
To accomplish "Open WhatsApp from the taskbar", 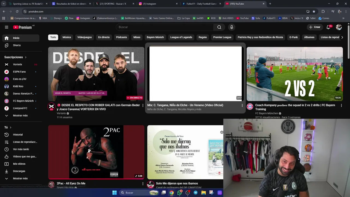I will [x=180, y=193].
